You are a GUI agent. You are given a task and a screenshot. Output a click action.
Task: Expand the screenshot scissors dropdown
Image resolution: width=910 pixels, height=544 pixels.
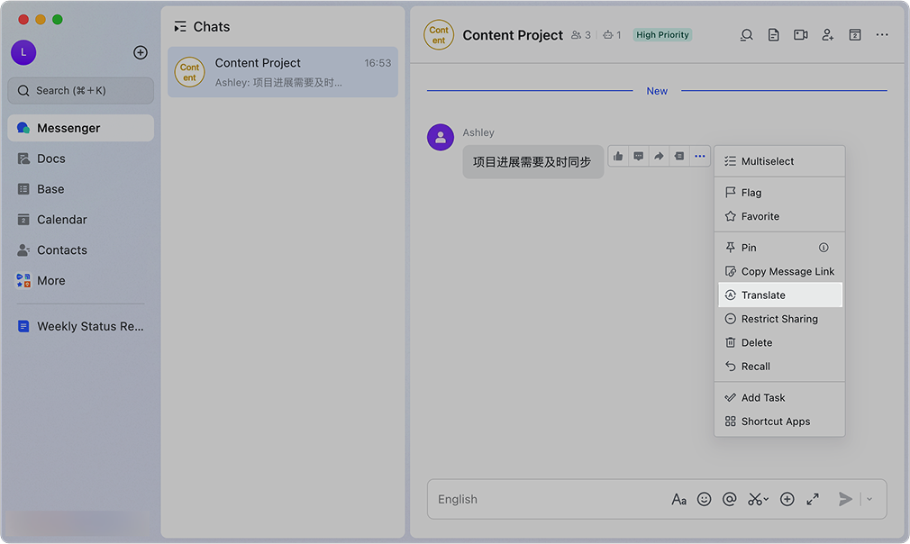pyautogui.click(x=767, y=499)
